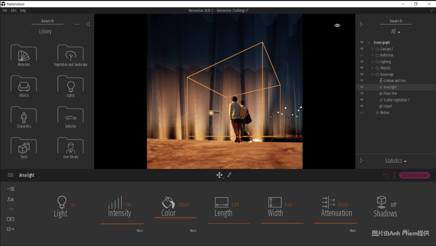This screenshot has width=436, height=246.
Task: Open Vegetation and landscape folder
Action: pos(71,55)
